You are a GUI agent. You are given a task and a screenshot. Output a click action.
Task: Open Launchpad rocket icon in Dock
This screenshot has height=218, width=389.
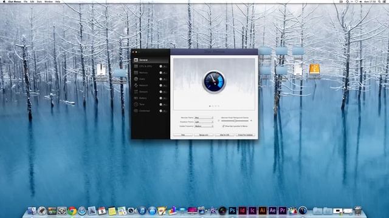[x=42, y=211]
